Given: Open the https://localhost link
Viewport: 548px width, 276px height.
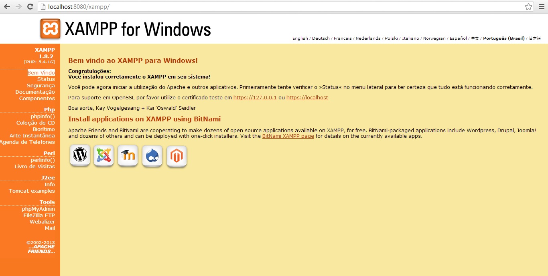Looking at the screenshot, I should [307, 98].
